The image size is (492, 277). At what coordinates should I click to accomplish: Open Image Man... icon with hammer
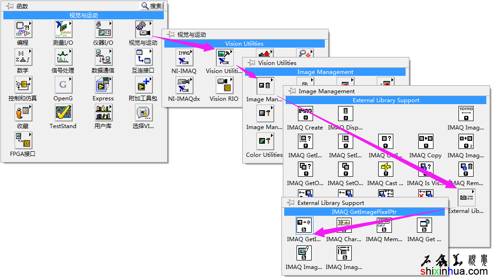click(265, 114)
